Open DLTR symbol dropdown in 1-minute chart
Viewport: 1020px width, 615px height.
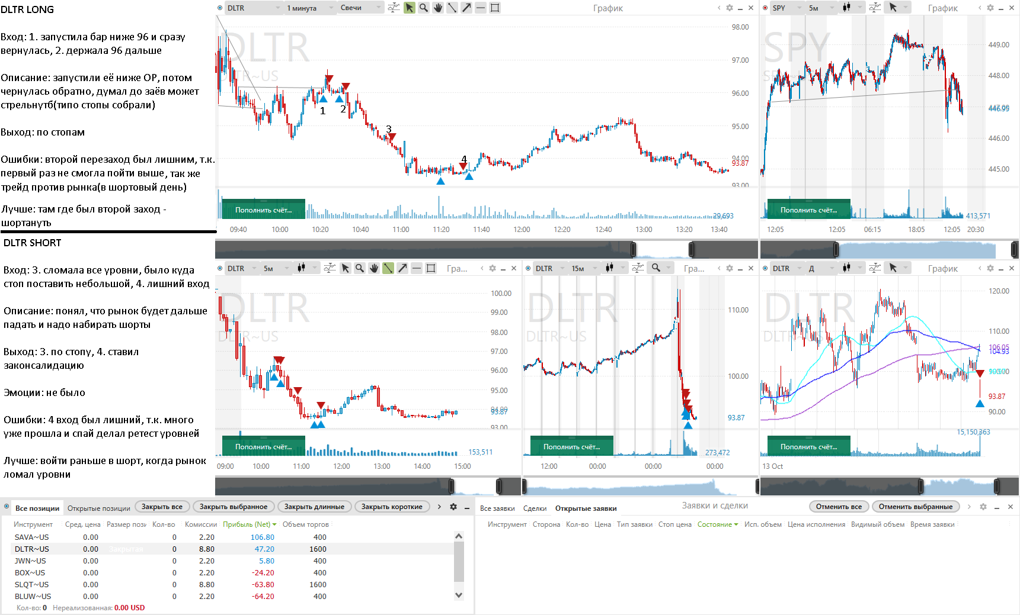pyautogui.click(x=254, y=8)
